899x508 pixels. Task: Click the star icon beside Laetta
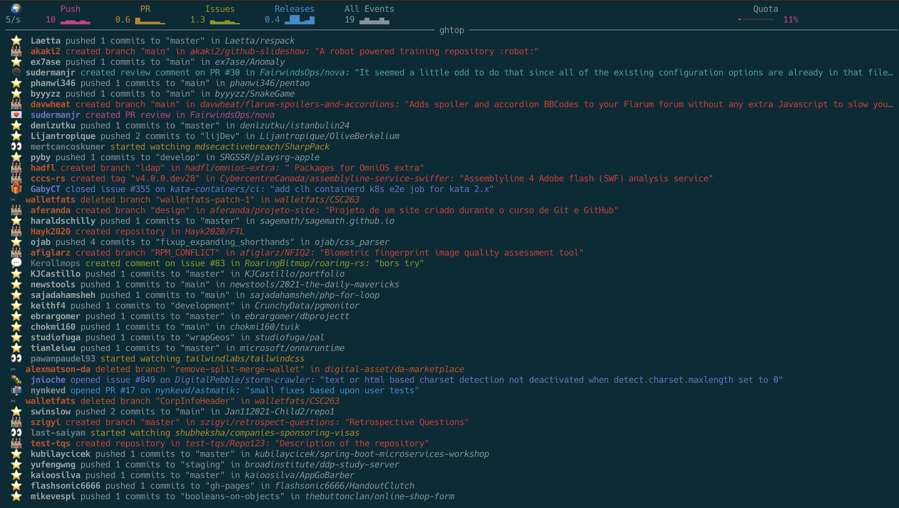pyautogui.click(x=16, y=41)
